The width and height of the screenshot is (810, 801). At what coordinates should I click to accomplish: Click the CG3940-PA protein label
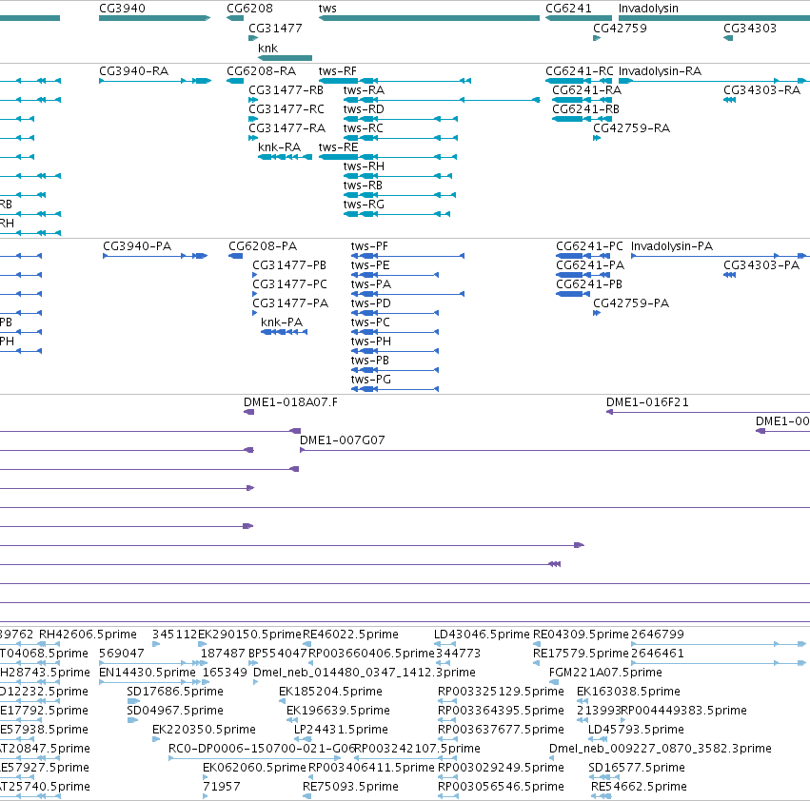(137, 245)
